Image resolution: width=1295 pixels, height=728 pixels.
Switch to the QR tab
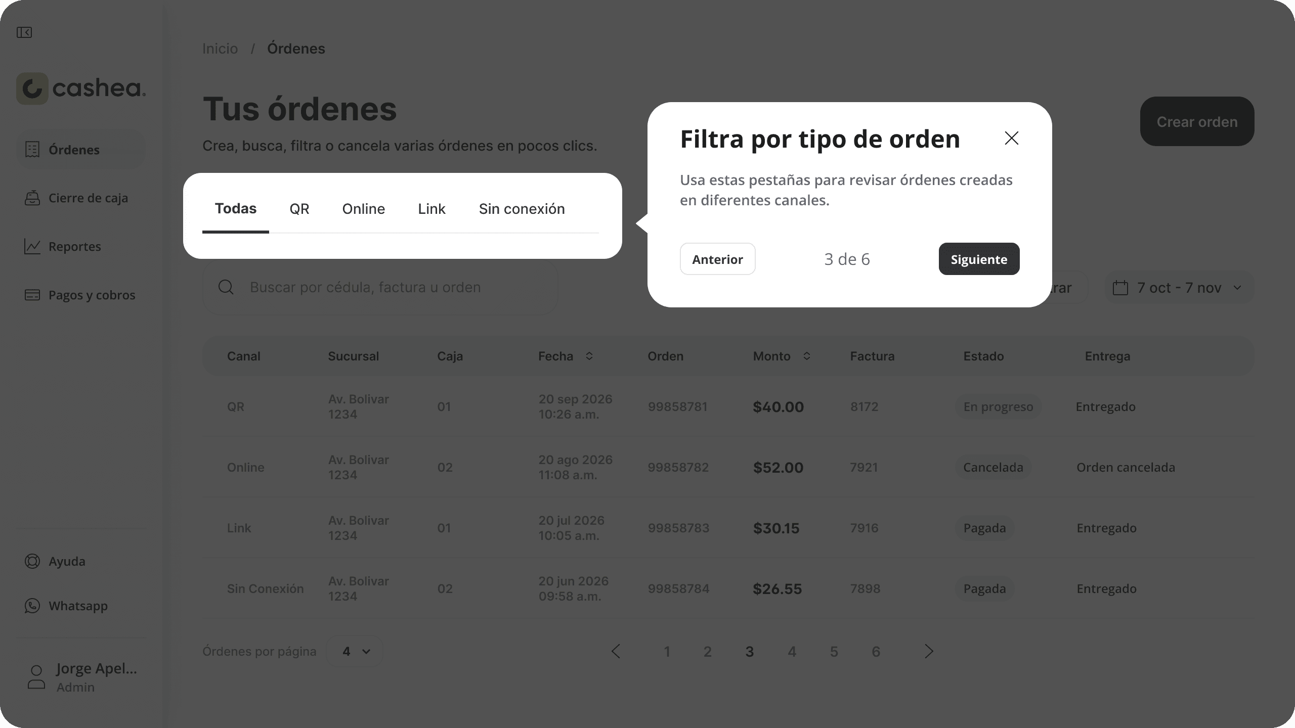point(299,209)
